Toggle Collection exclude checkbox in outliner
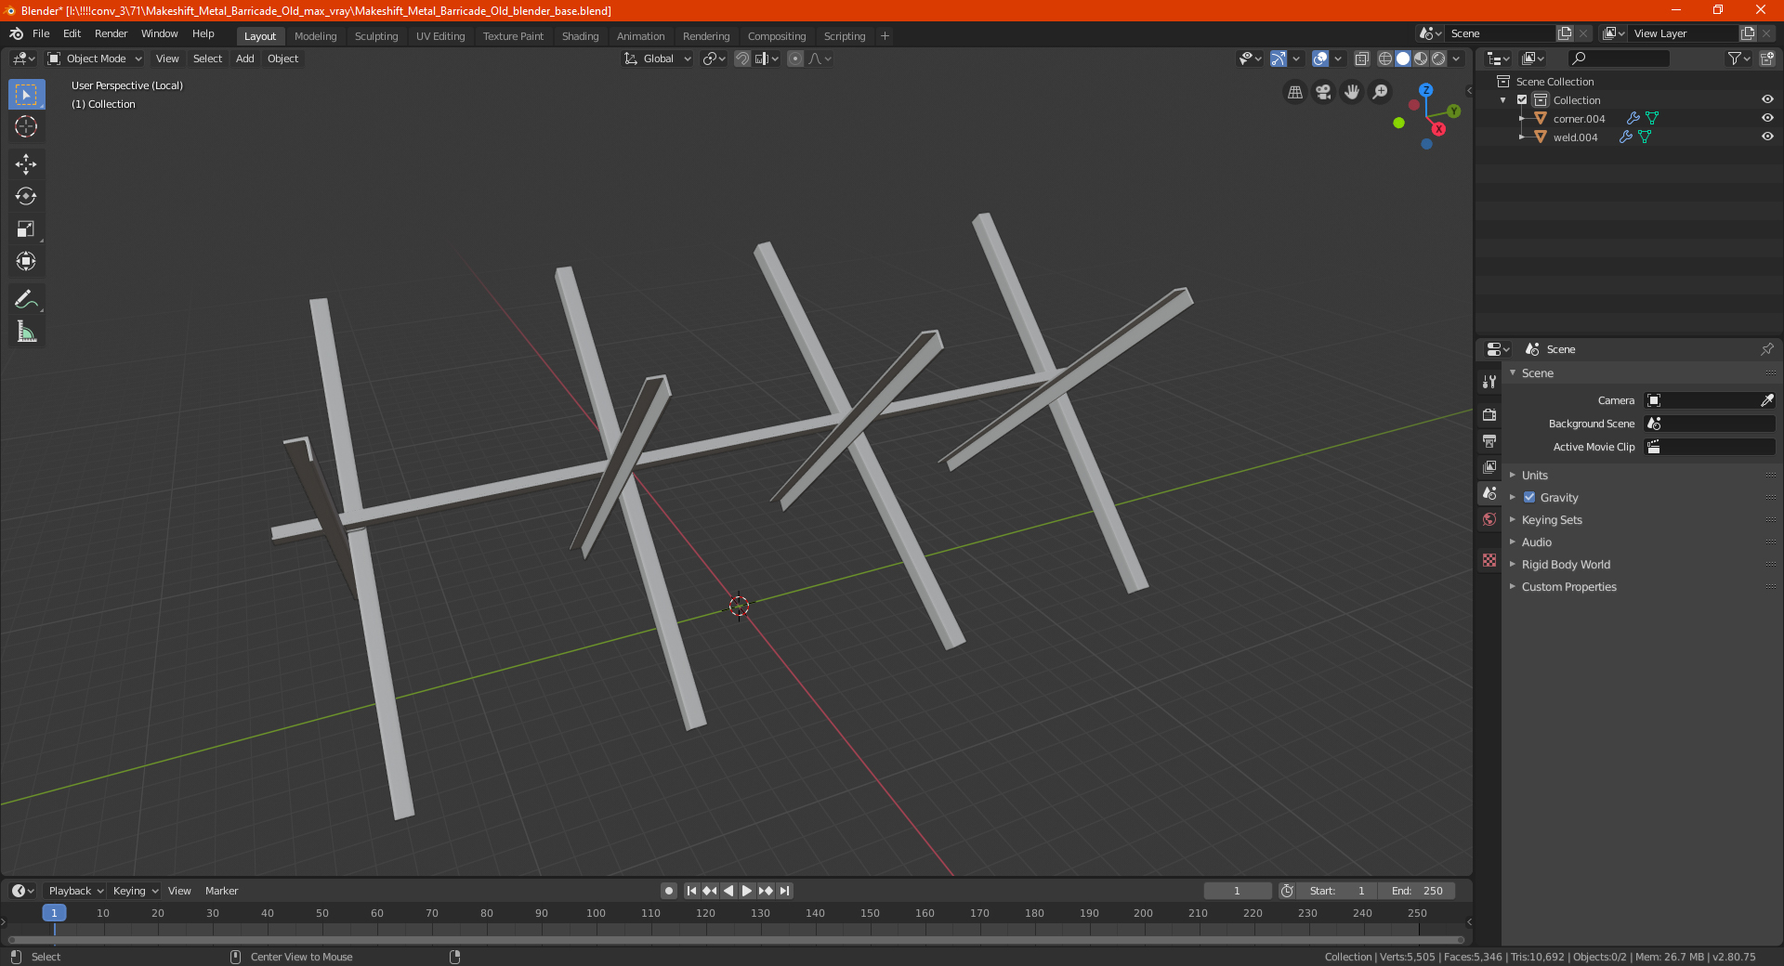Image resolution: width=1784 pixels, height=966 pixels. click(x=1522, y=99)
